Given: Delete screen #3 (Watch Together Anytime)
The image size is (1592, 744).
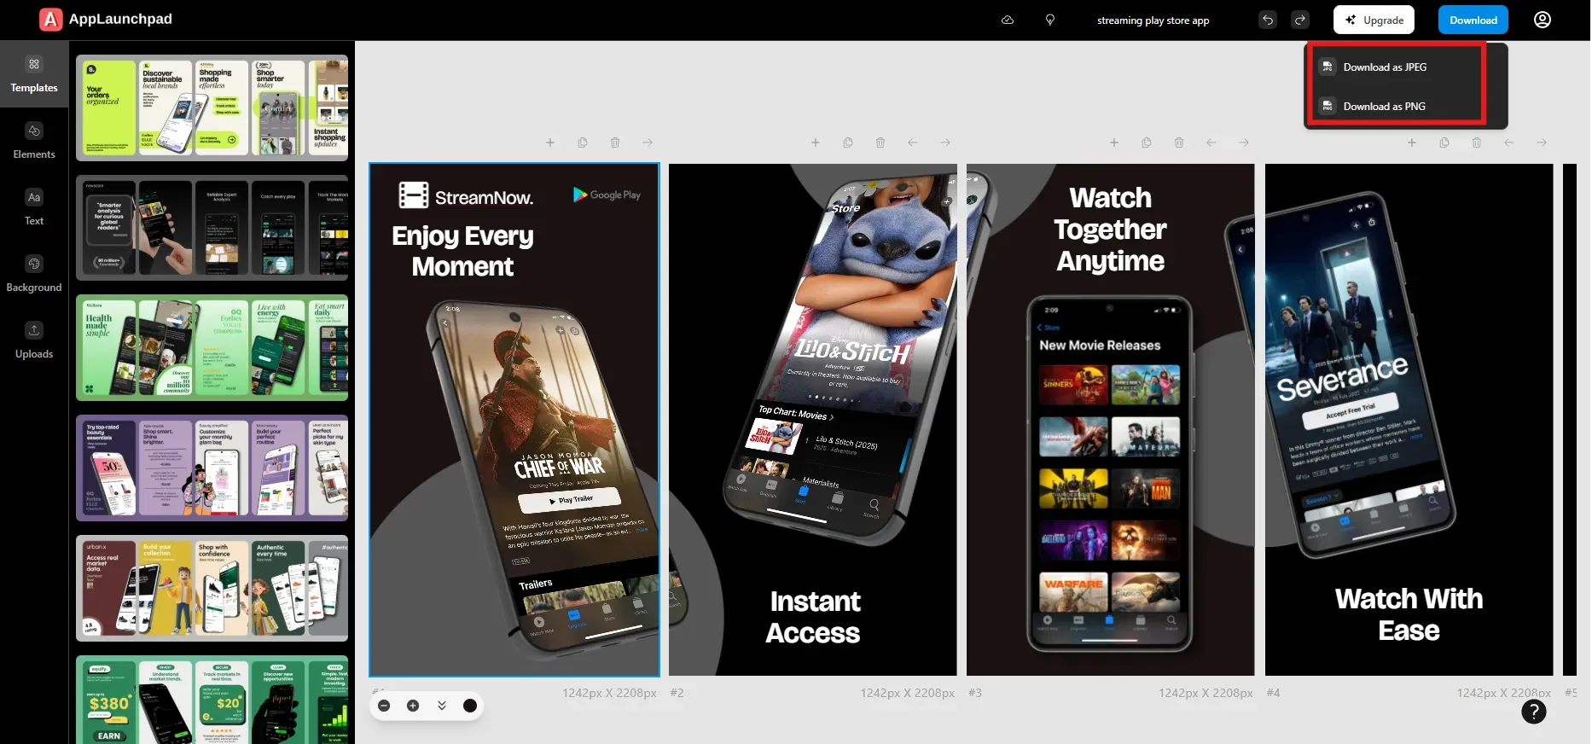Looking at the screenshot, I should (x=1179, y=142).
